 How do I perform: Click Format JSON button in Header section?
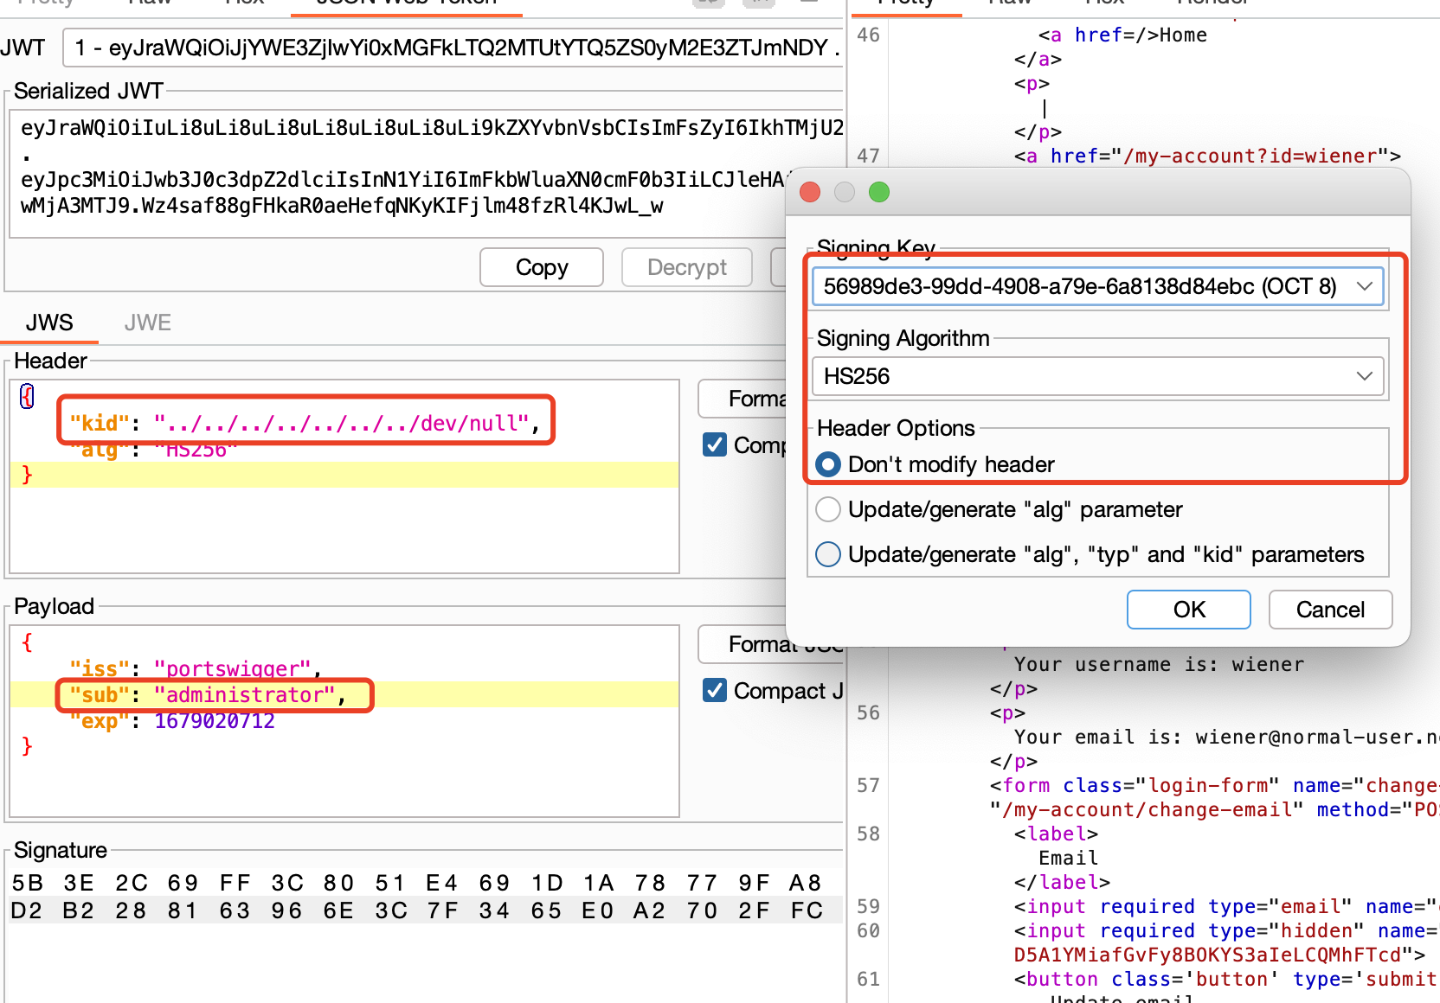[x=742, y=399]
